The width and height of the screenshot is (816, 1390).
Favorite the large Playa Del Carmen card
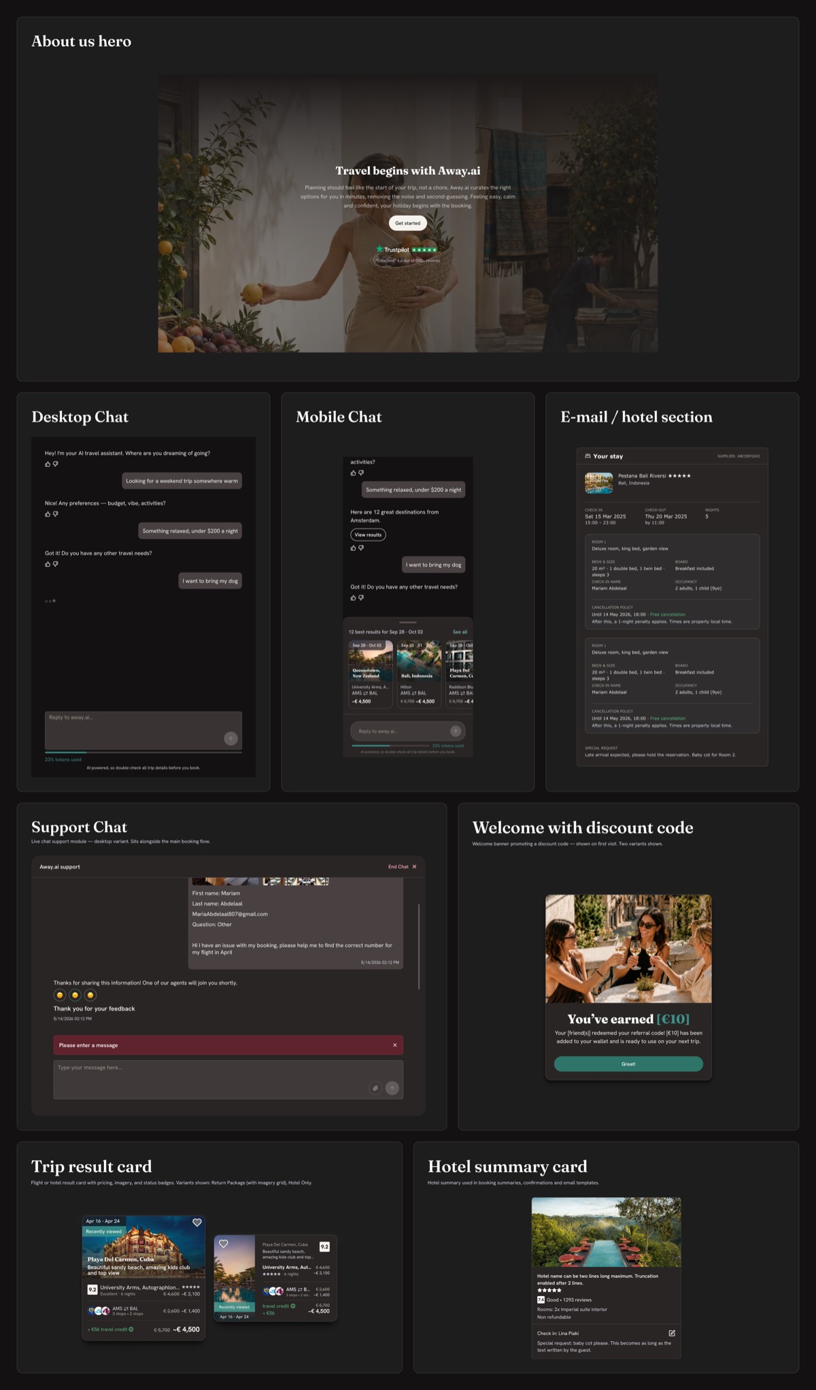point(197,1223)
